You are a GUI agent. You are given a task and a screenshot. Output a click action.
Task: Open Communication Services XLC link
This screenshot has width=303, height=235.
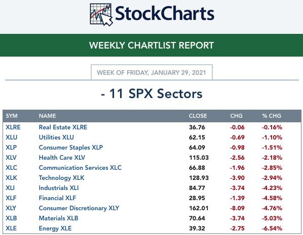(80, 167)
